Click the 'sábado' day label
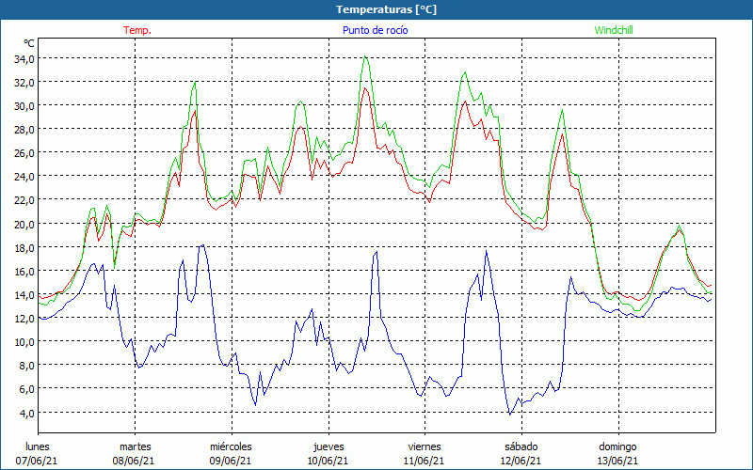753x470 pixels. 521,446
